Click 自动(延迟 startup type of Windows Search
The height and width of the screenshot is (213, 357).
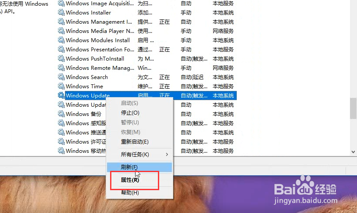(x=192, y=77)
